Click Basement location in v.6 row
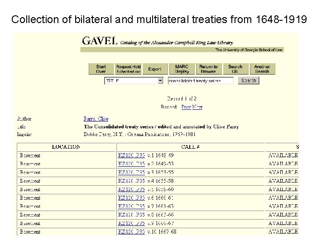 coord(30,198)
